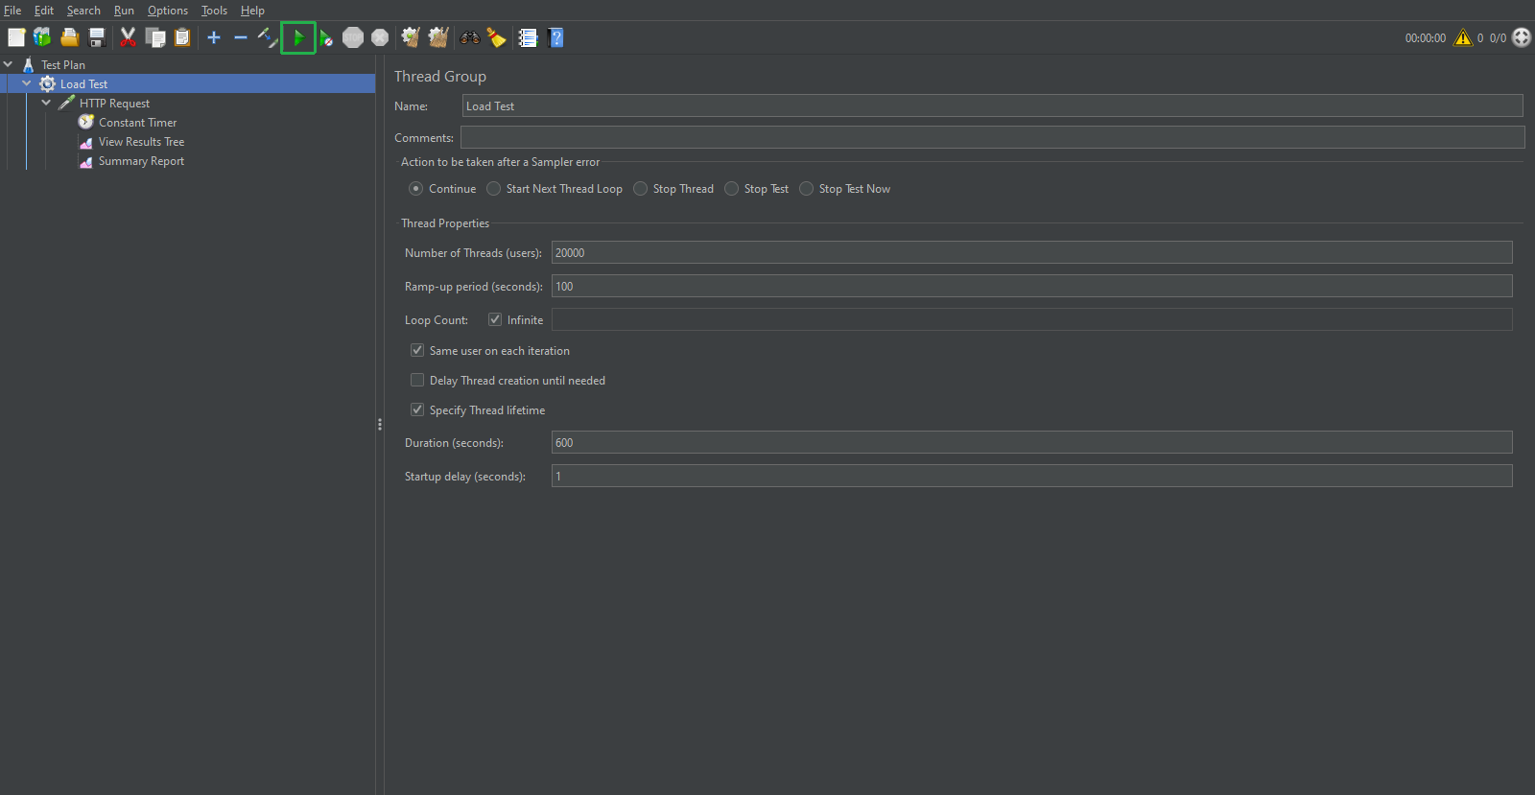Open the Search menu
Image resolution: width=1535 pixels, height=795 pixels.
83,11
